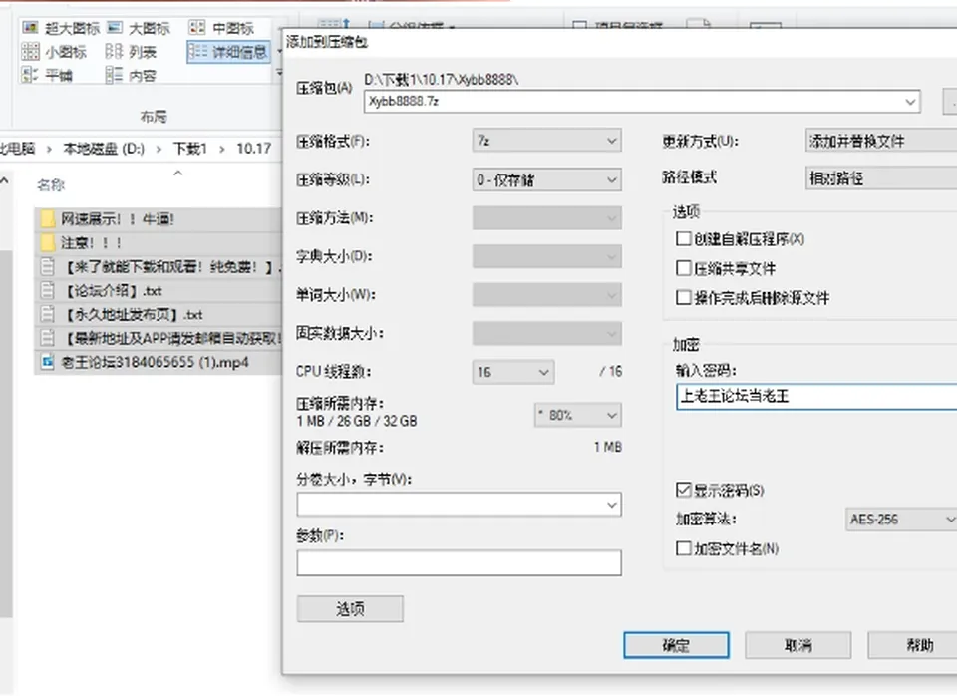Switch to 中图标 view icon
957x696 pixels.
tap(197, 28)
